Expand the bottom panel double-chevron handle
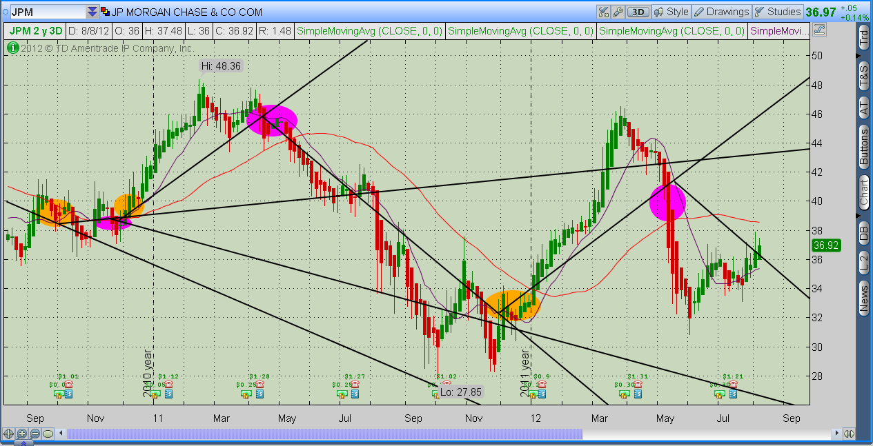Image resolution: width=873 pixels, height=446 pixels. pyautogui.click(x=23, y=443)
